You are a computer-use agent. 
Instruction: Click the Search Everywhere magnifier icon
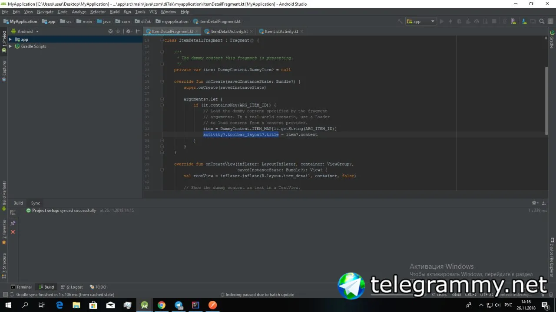pos(542,21)
